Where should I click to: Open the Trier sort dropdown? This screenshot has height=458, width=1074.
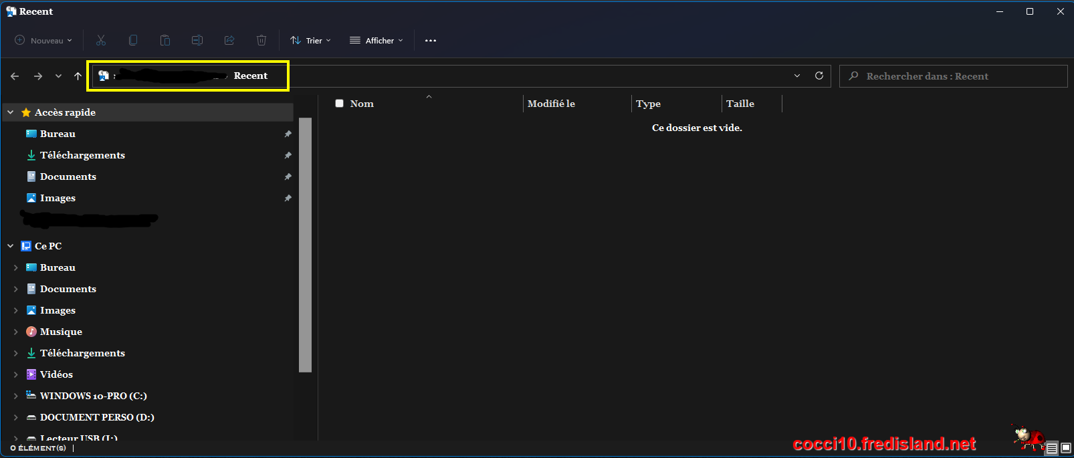click(310, 40)
